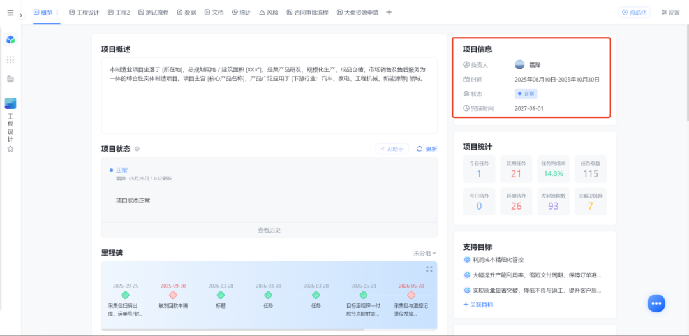Screen dimensions: 689x336
Task: Click the blue 正常 status link in 项目状态
Action: [122, 170]
